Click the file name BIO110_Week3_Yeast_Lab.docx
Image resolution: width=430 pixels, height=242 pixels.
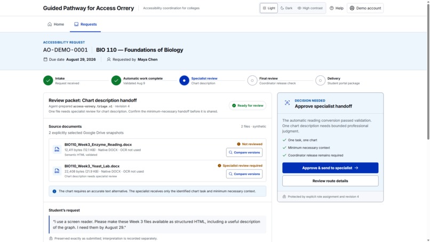click(92, 166)
